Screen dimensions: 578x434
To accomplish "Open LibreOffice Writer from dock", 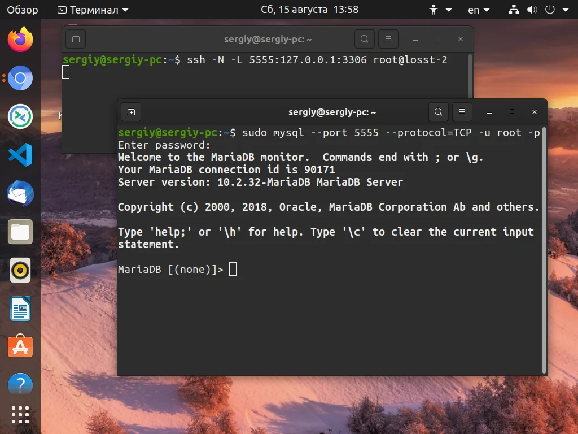I will pyautogui.click(x=20, y=309).
